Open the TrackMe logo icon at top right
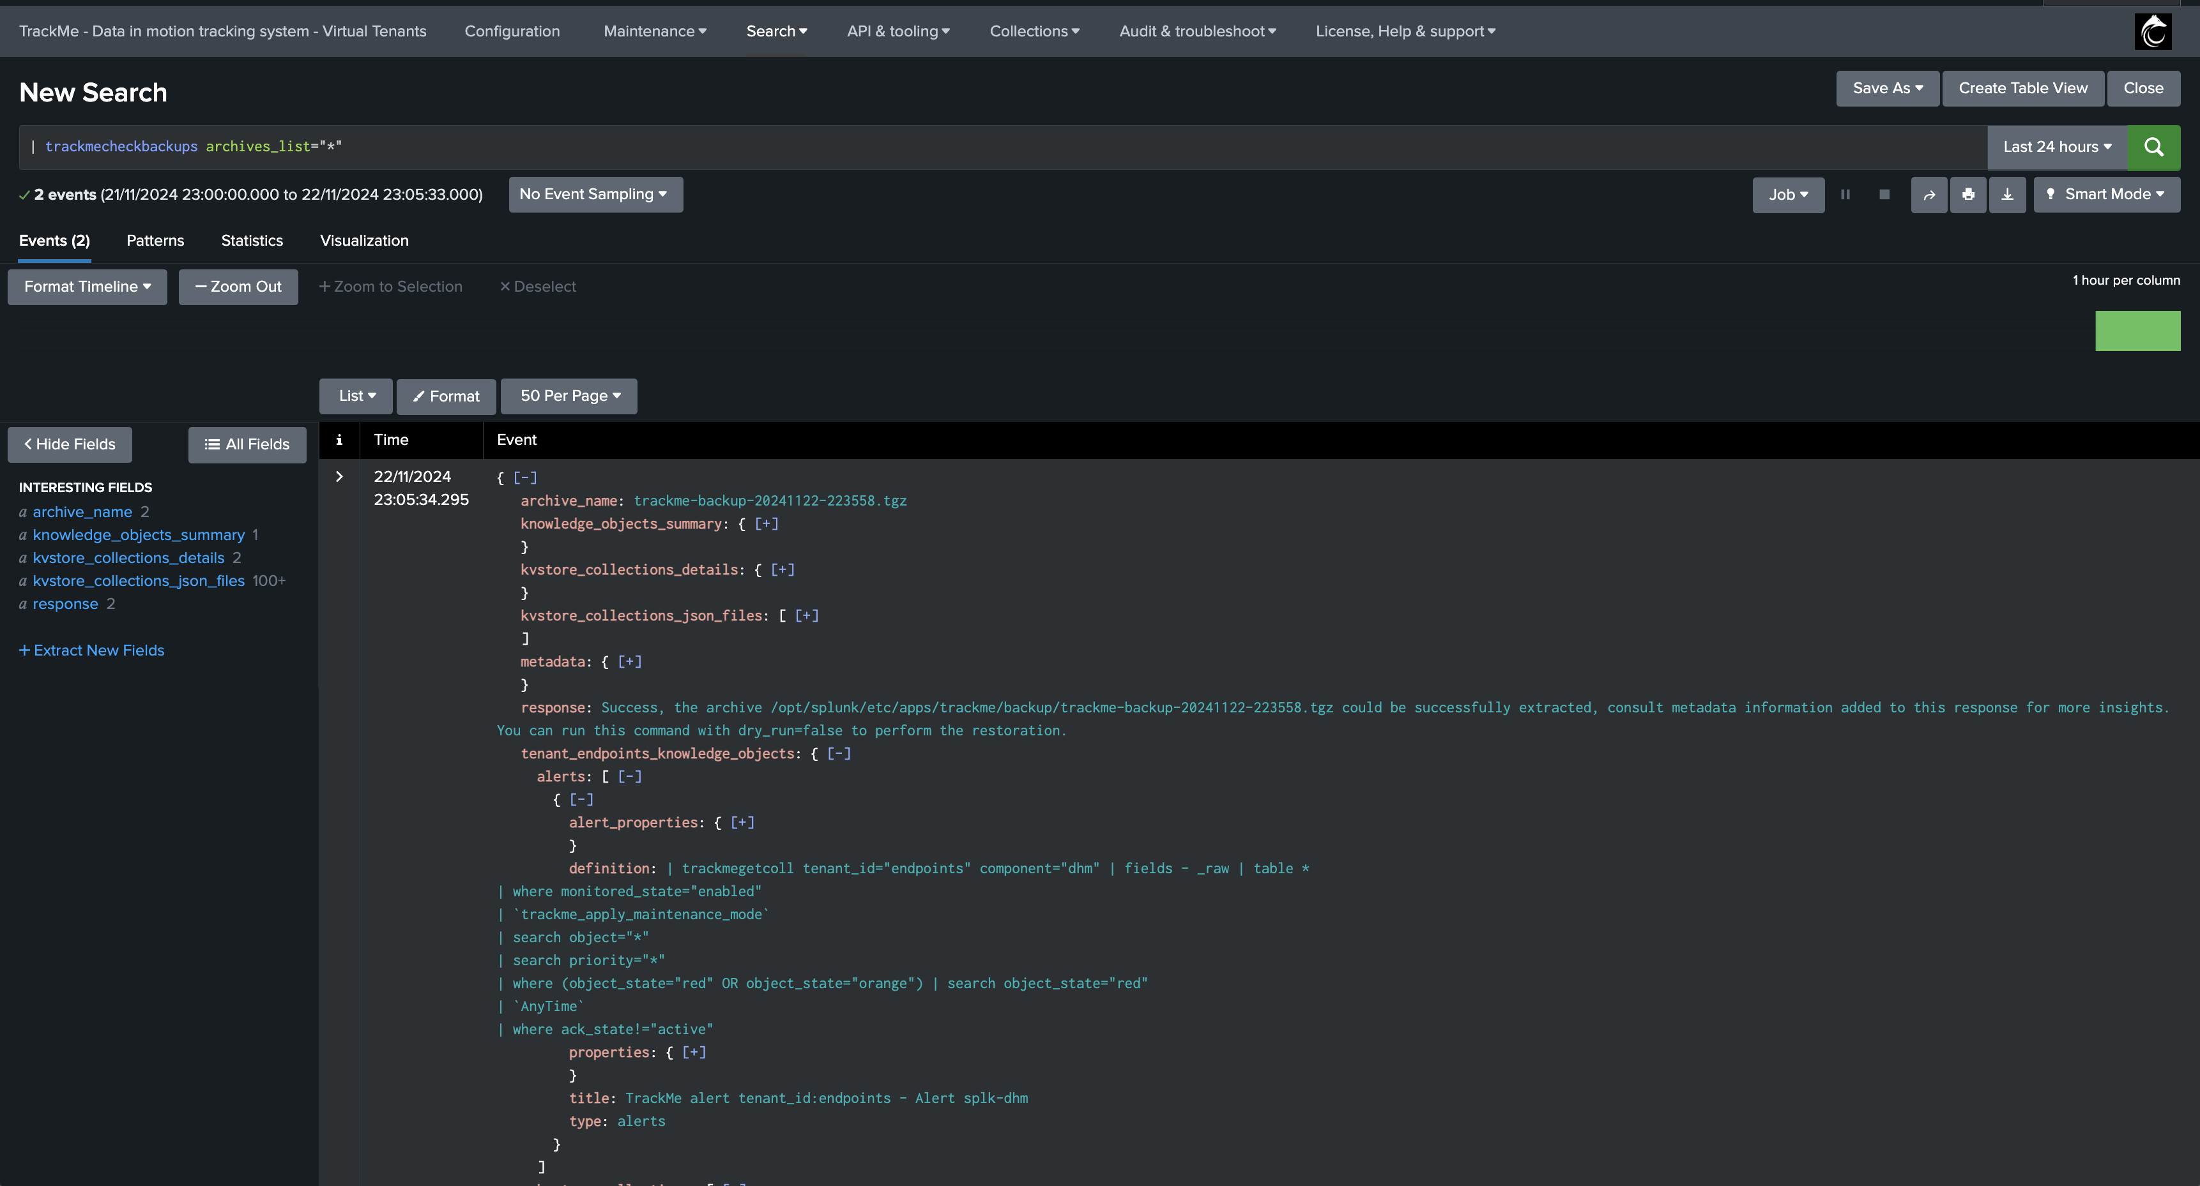 pyautogui.click(x=2152, y=31)
